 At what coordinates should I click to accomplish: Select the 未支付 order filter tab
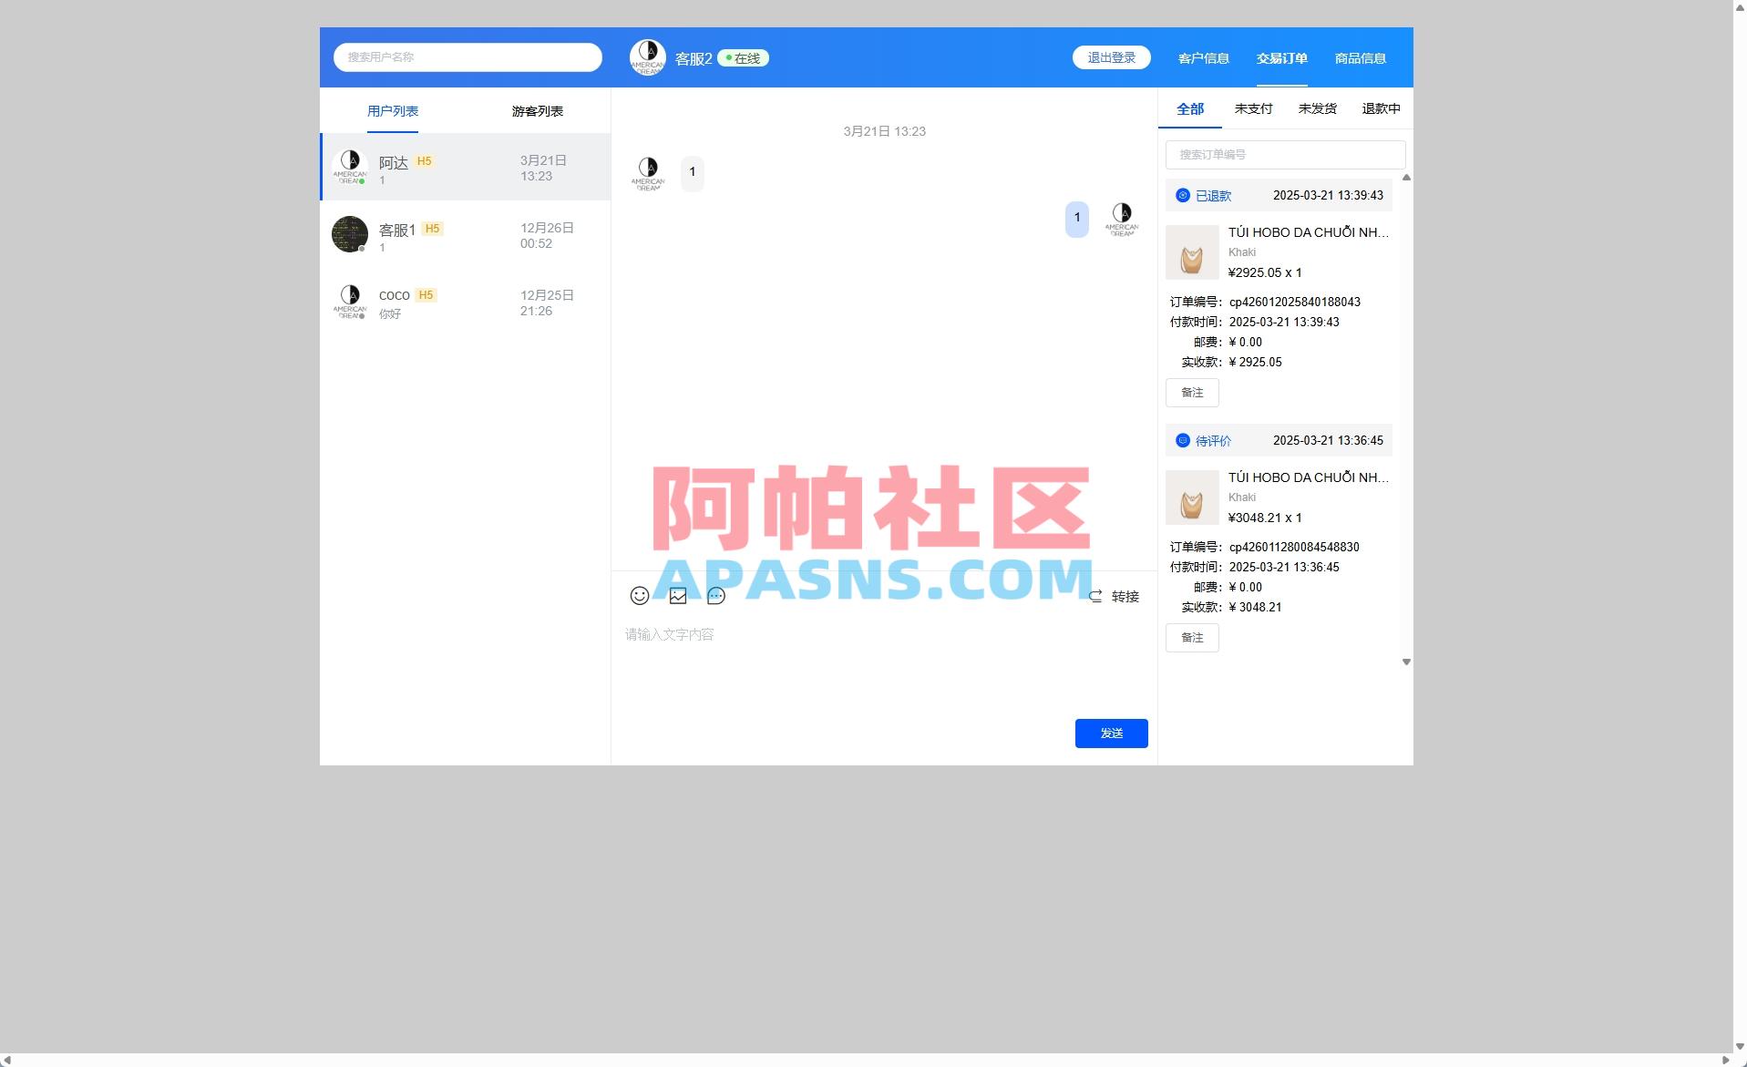point(1253,108)
